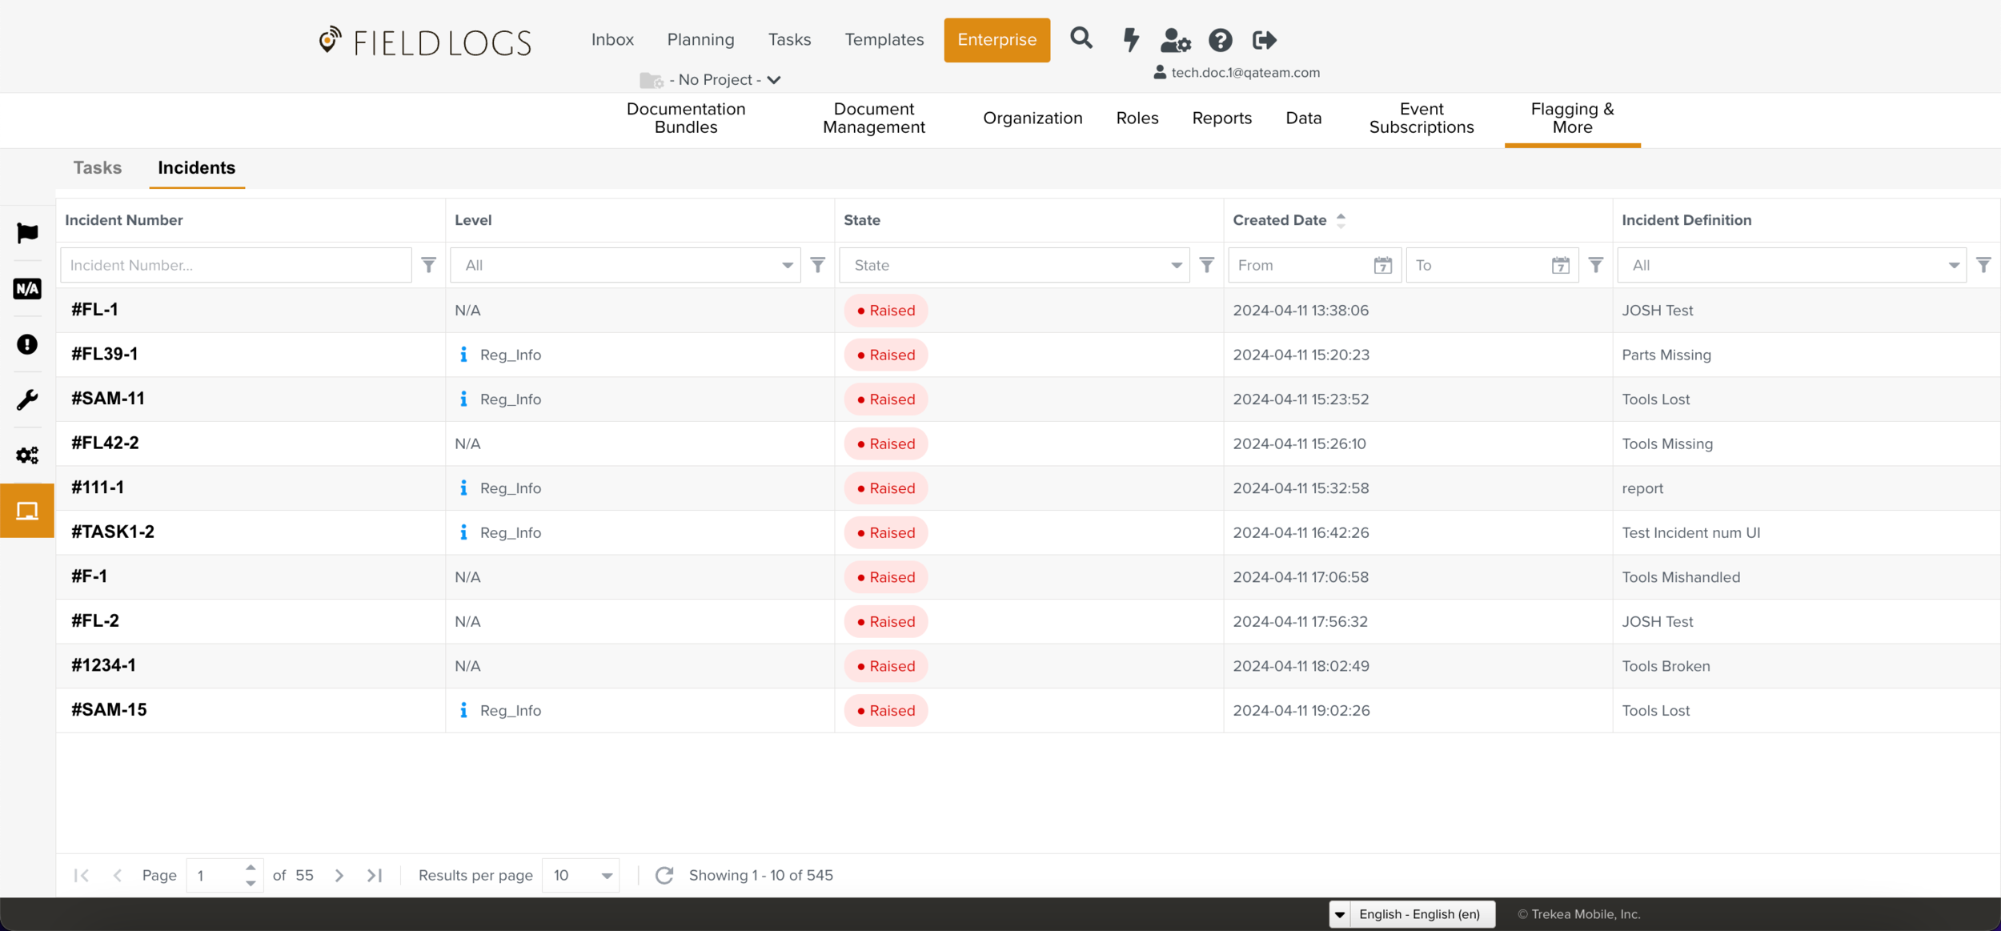Click the logout arrow icon

point(1264,40)
